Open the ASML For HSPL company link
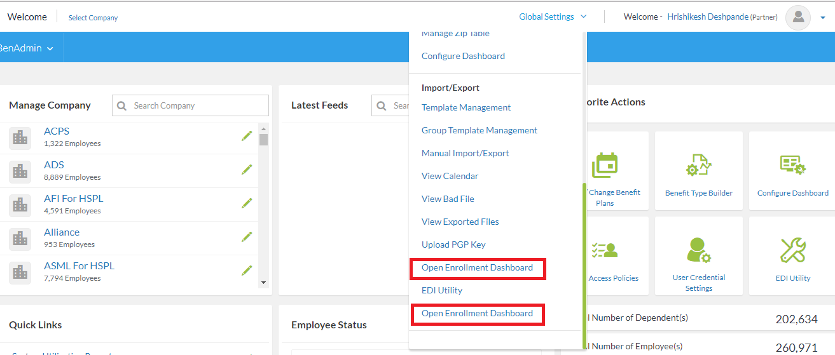Screen dimensions: 835x355 click(79, 266)
